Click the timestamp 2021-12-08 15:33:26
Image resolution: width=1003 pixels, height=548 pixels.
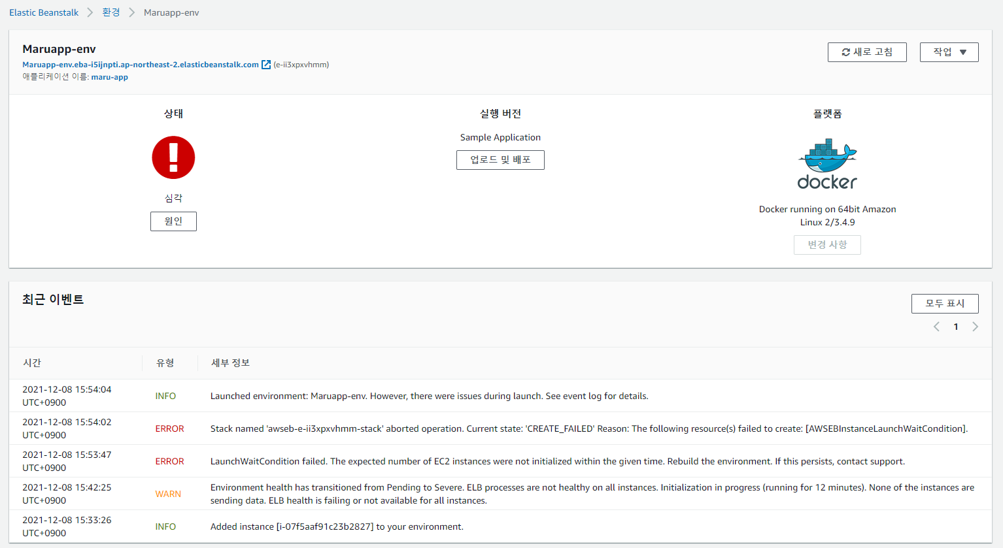pyautogui.click(x=67, y=526)
